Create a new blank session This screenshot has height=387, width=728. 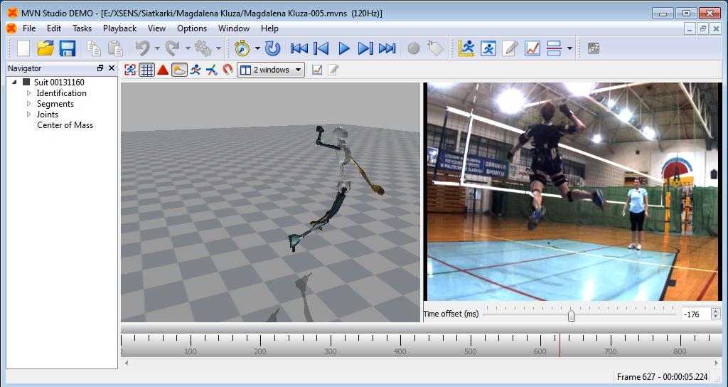[23, 48]
